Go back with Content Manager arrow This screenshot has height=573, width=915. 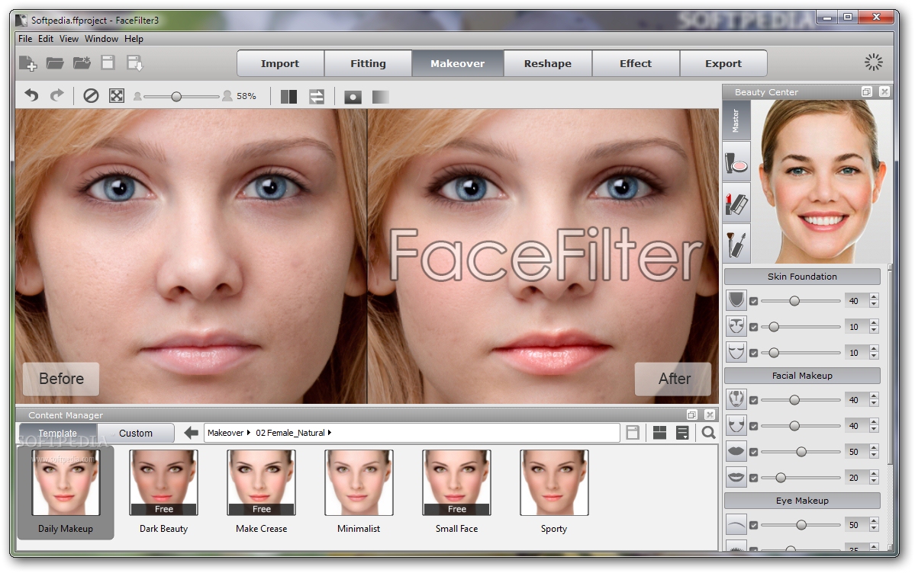click(x=191, y=433)
